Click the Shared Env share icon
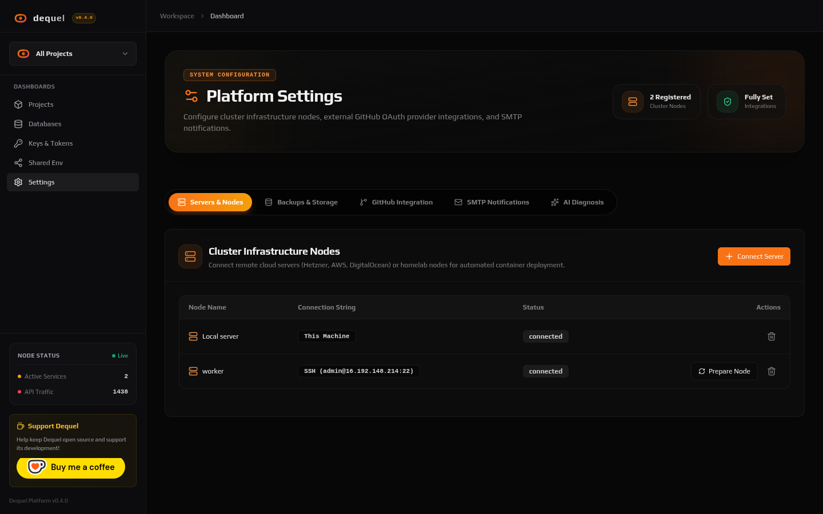Image resolution: width=823 pixels, height=514 pixels. coord(18,163)
